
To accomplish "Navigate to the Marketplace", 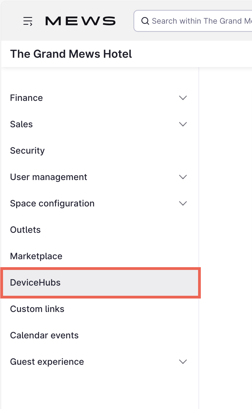I will pyautogui.click(x=36, y=256).
